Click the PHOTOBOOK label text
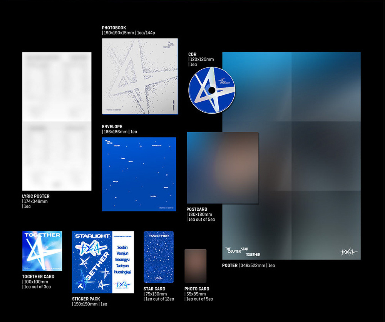385x322 pixels. tap(114, 28)
